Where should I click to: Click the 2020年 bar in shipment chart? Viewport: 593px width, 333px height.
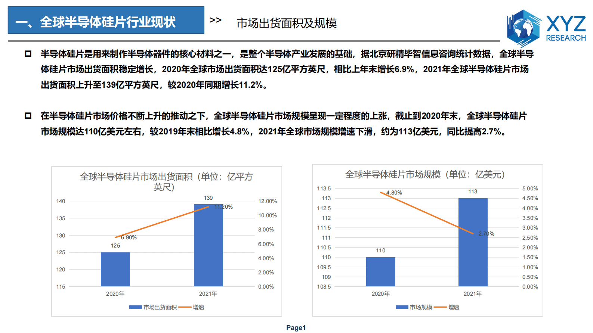pyautogui.click(x=115, y=270)
